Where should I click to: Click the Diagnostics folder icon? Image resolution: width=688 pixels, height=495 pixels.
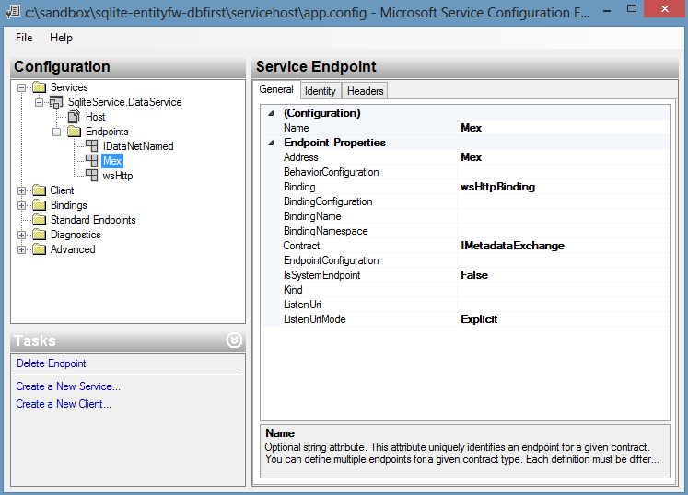[x=40, y=235]
